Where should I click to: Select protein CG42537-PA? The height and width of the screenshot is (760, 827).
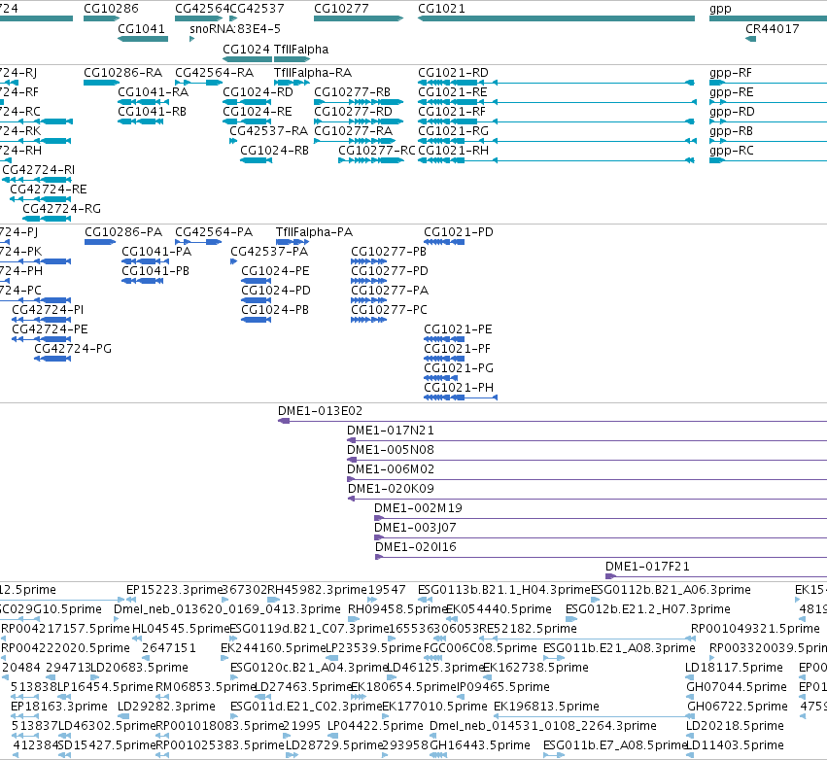point(269,252)
